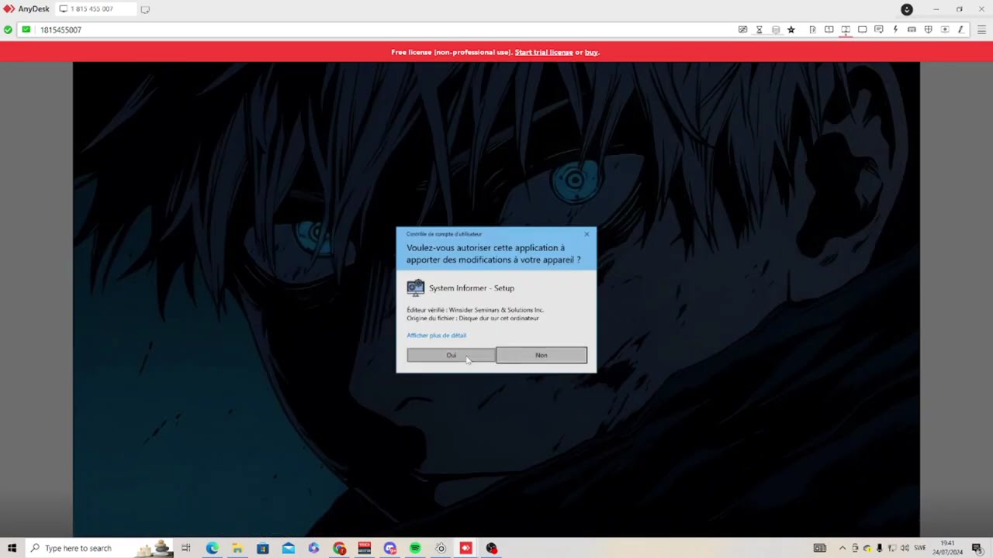Image resolution: width=993 pixels, height=558 pixels.
Task: Click the hourglass icon in the AnyDesk toolbar
Action: pos(759,29)
